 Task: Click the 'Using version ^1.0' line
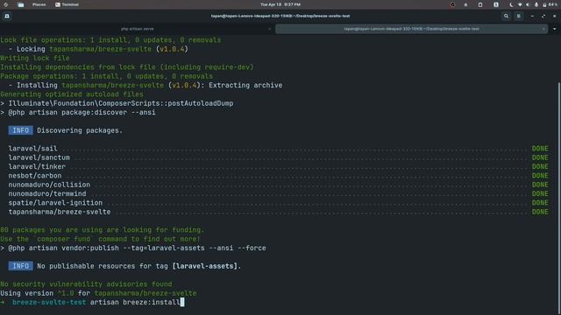[x=98, y=293]
